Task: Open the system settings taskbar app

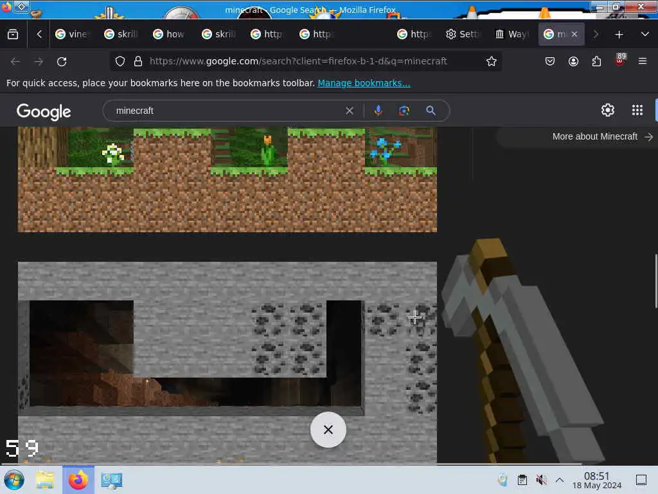Action: click(x=112, y=480)
